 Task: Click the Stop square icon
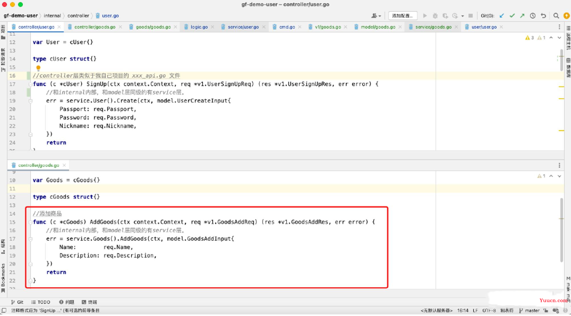click(471, 16)
